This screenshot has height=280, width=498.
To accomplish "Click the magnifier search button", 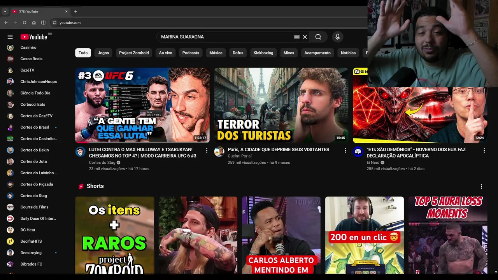I will coord(318,37).
